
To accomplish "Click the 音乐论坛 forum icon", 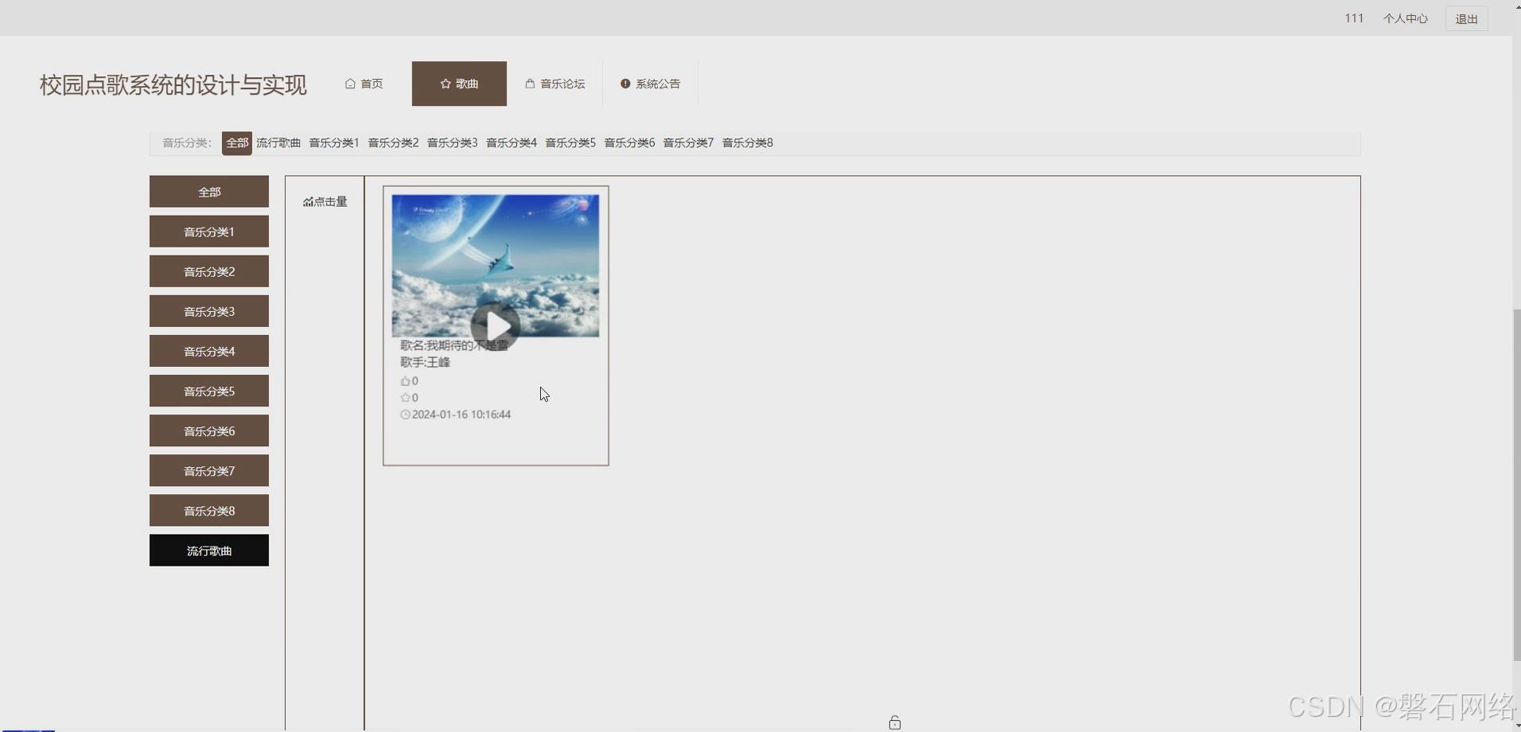I will (x=529, y=84).
